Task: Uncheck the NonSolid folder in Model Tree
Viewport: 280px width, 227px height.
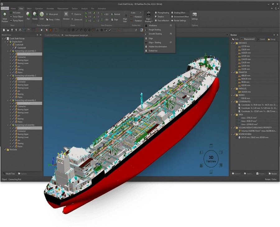Action: coord(5,150)
